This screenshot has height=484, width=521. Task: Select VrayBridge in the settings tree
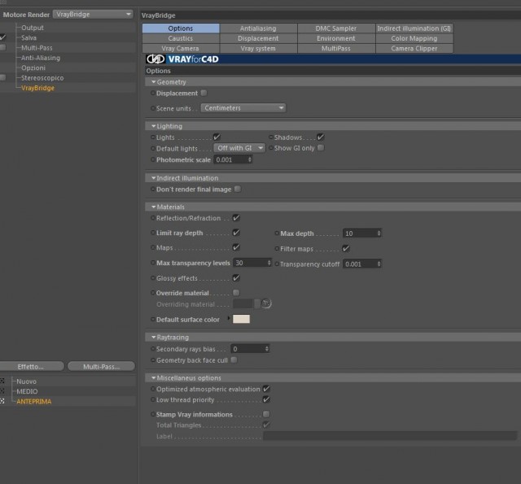coord(37,88)
